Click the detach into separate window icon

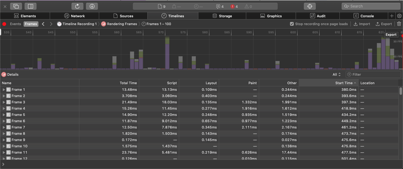pos(16,6)
